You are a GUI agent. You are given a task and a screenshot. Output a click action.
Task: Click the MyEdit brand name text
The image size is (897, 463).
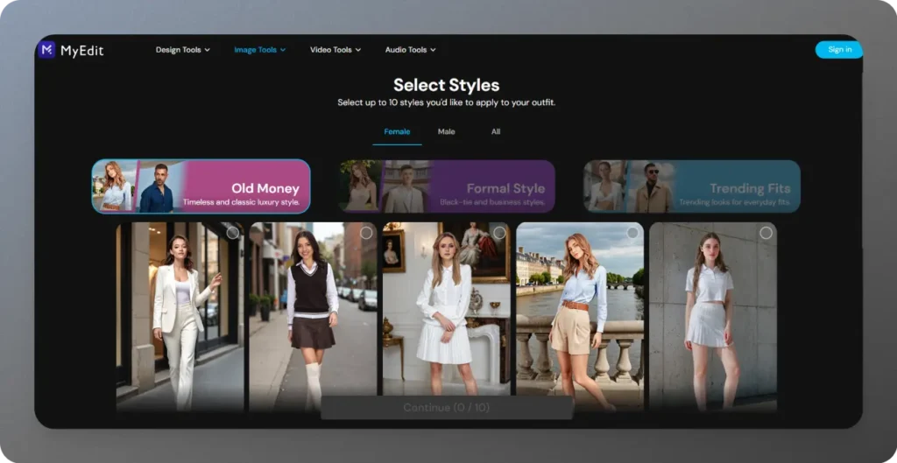[81, 50]
